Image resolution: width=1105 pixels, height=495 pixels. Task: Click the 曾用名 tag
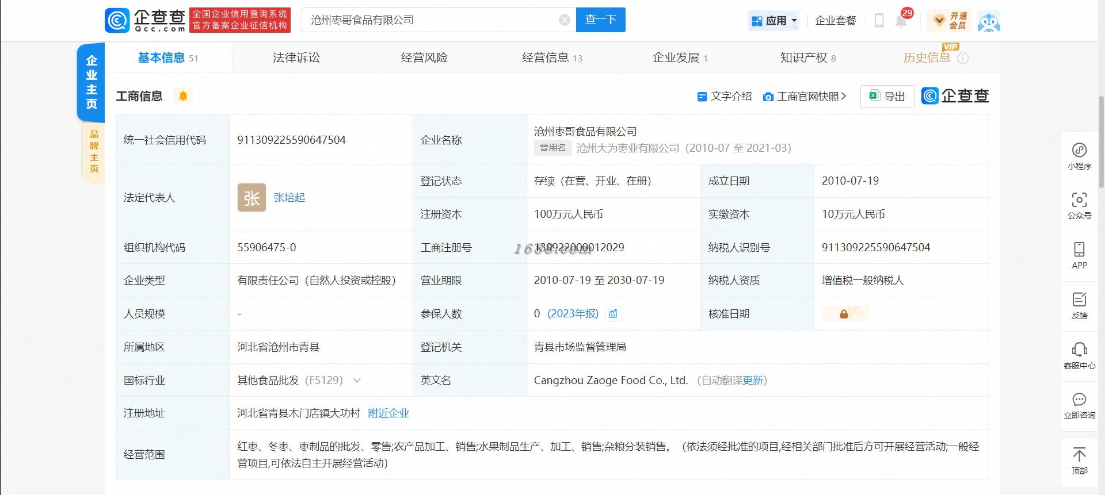pyautogui.click(x=553, y=148)
